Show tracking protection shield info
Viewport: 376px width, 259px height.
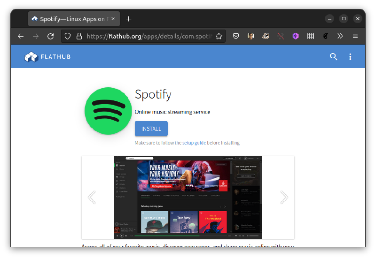tap(68, 36)
